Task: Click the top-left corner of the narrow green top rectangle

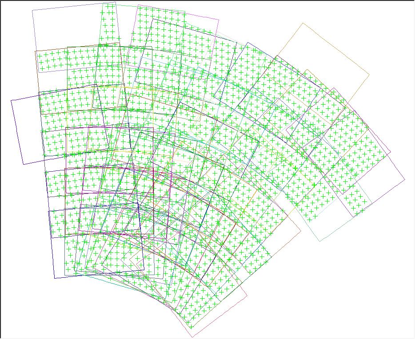Action: [103, 4]
